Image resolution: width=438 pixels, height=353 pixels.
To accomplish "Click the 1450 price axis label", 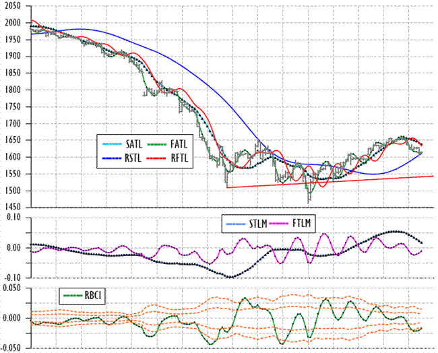I will click(13, 207).
